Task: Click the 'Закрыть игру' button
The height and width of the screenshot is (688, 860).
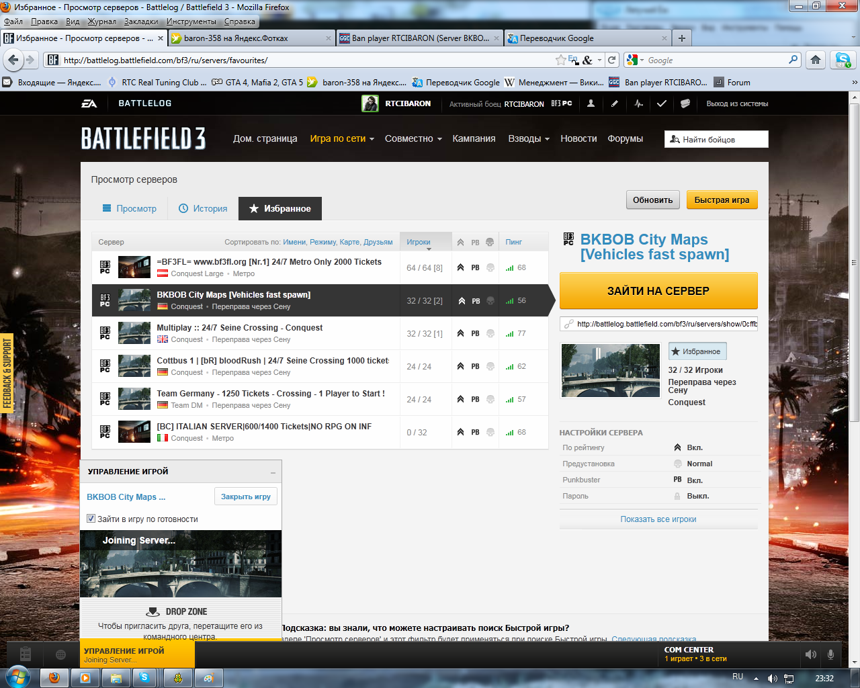Action: [246, 497]
